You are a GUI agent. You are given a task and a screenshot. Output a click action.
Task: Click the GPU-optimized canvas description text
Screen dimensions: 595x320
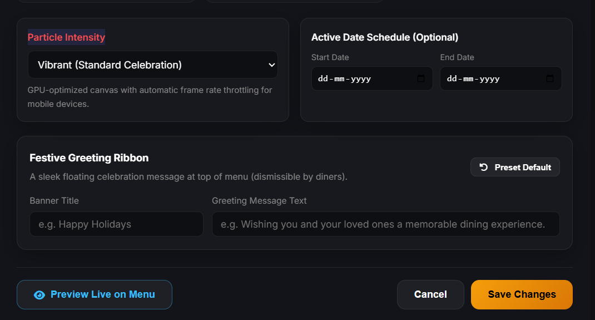click(x=150, y=97)
